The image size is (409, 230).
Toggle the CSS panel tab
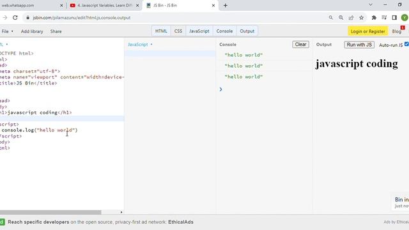178,31
